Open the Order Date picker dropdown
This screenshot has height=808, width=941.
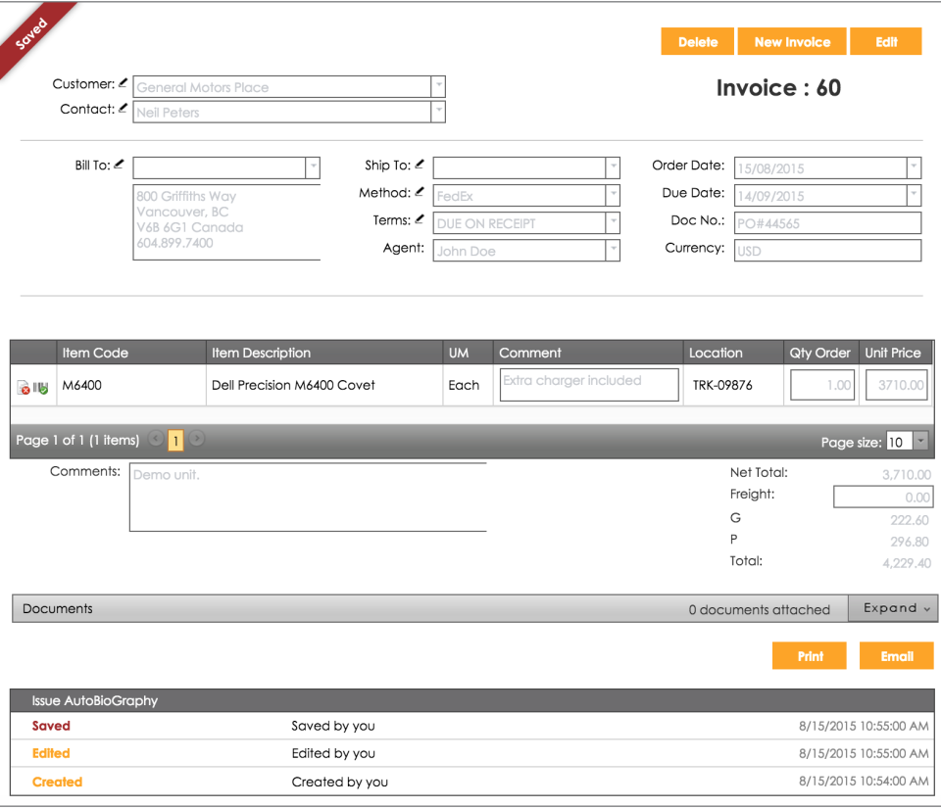click(914, 167)
